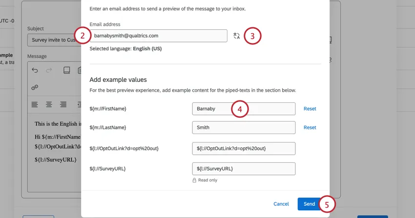Image resolution: width=415 pixels, height=218 pixels.
Task: Click the Subject field behind the dialog
Action: point(51,40)
